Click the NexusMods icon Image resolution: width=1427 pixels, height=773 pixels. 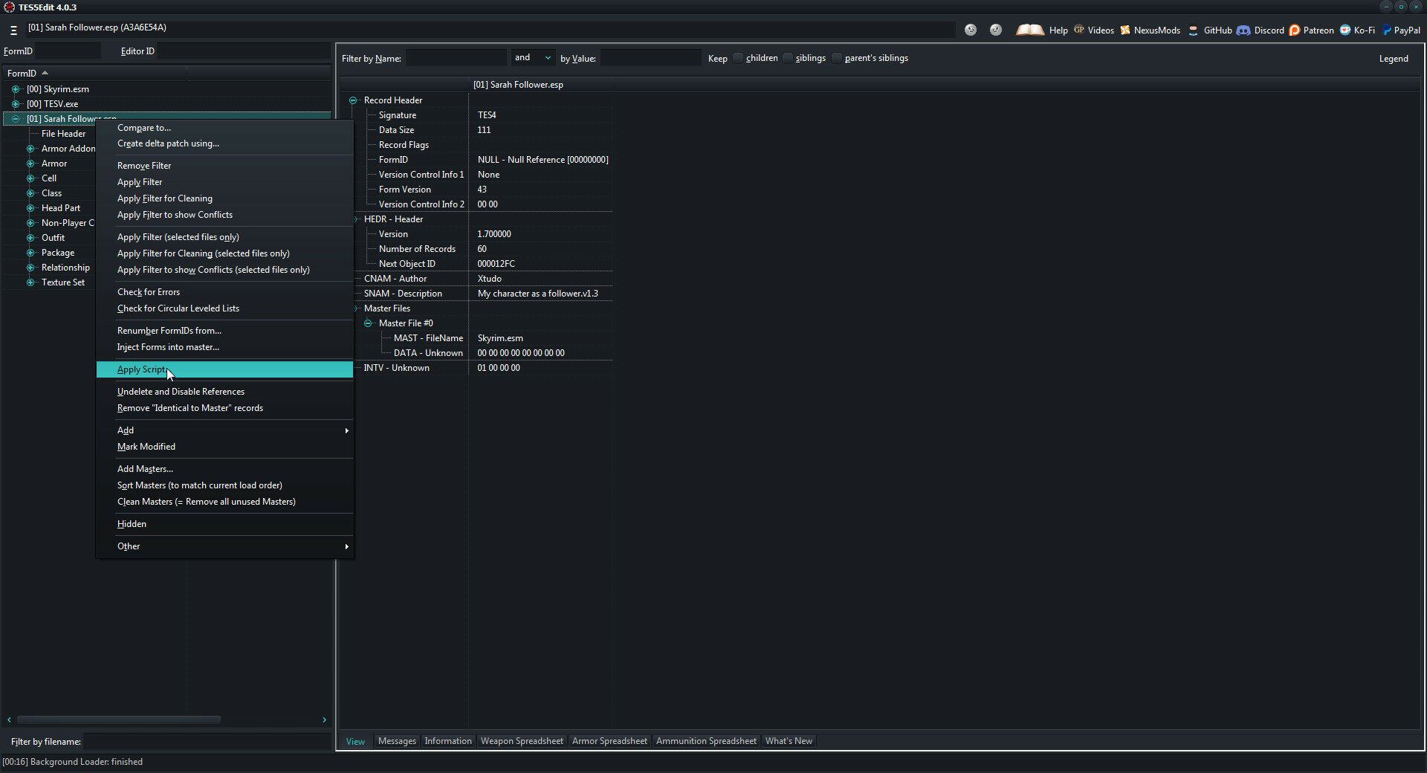[x=1125, y=30]
